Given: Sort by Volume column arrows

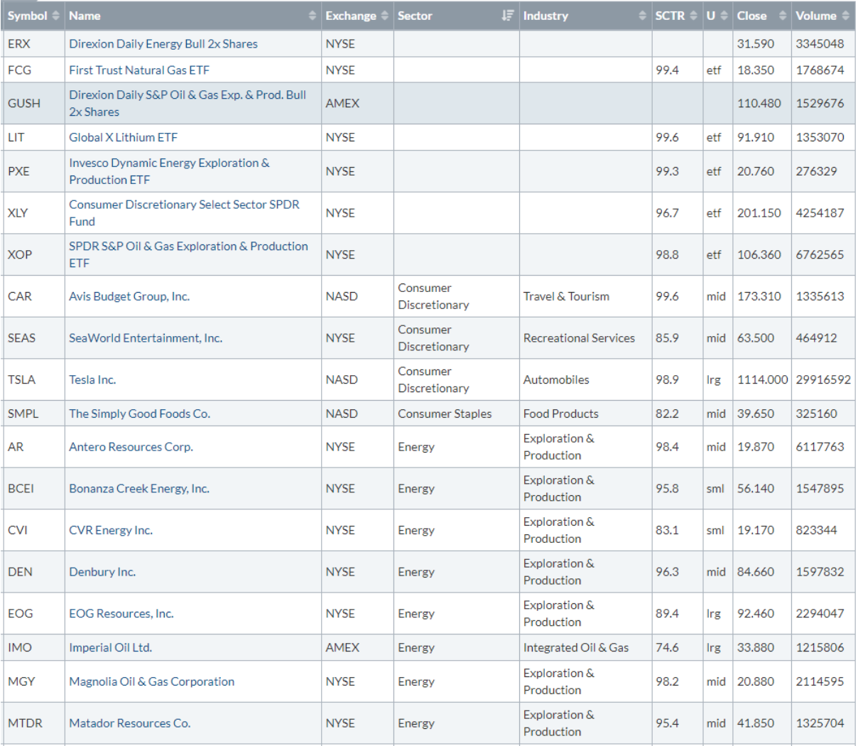Looking at the screenshot, I should pos(845,16).
